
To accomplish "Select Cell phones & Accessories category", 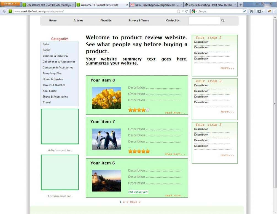I will [59, 62].
